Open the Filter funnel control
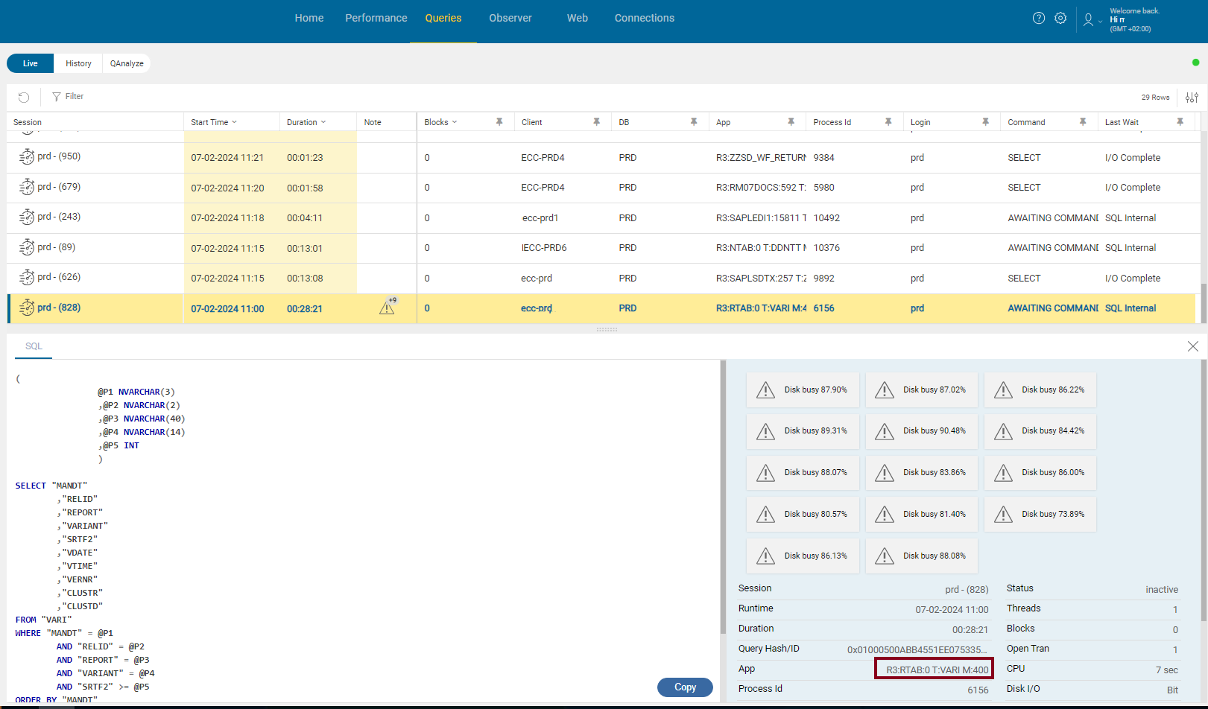The height and width of the screenshot is (709, 1208). click(x=68, y=96)
